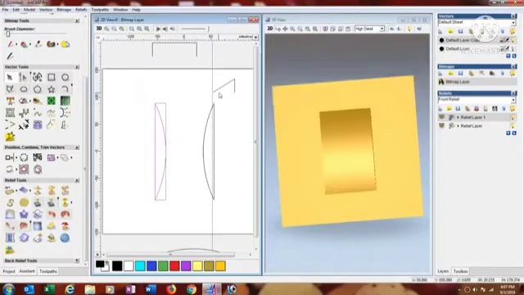Toggle all relief layers visibility bulb

[x=513, y=109]
